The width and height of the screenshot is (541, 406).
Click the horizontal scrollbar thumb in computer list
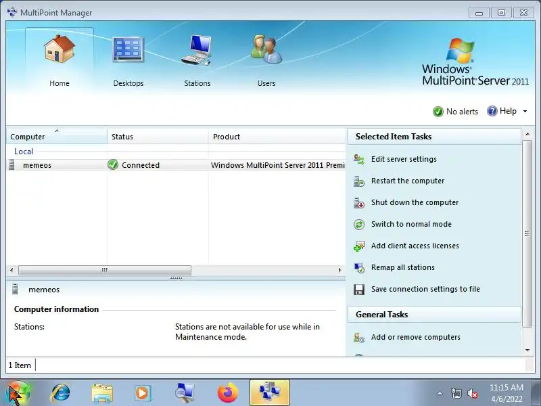[105, 270]
